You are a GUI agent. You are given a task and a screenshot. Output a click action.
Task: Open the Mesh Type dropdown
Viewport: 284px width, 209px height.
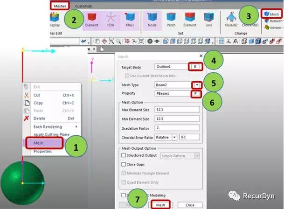197,85
